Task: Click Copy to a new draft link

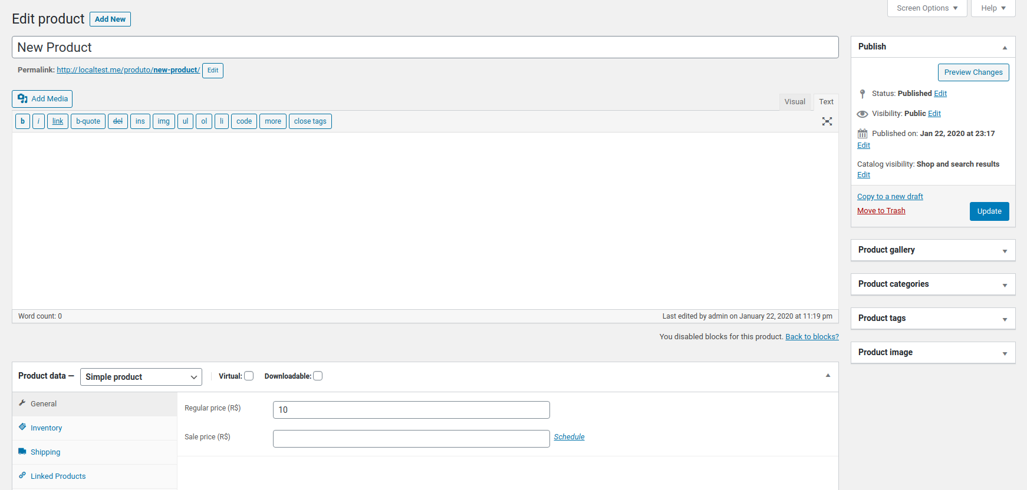Action: [890, 197]
